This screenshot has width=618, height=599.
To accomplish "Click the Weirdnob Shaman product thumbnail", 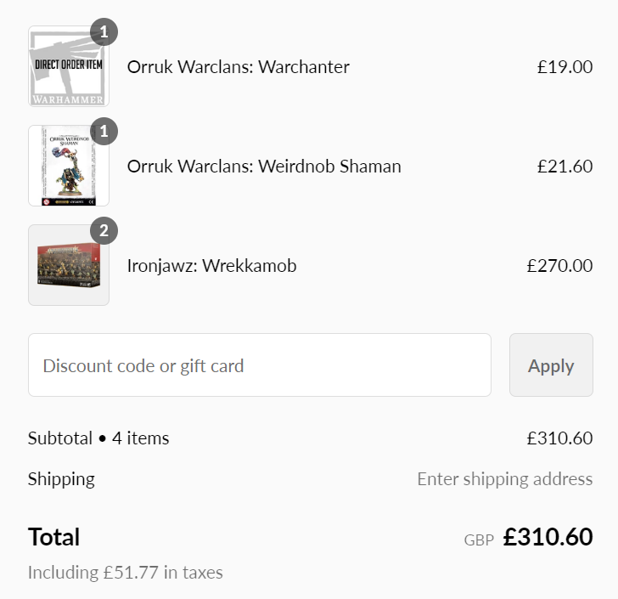I will point(68,167).
